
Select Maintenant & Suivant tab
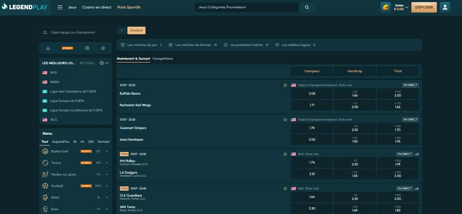(133, 59)
